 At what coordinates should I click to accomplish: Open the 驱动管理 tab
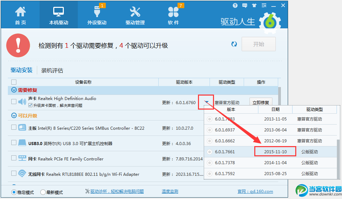[x=135, y=15]
